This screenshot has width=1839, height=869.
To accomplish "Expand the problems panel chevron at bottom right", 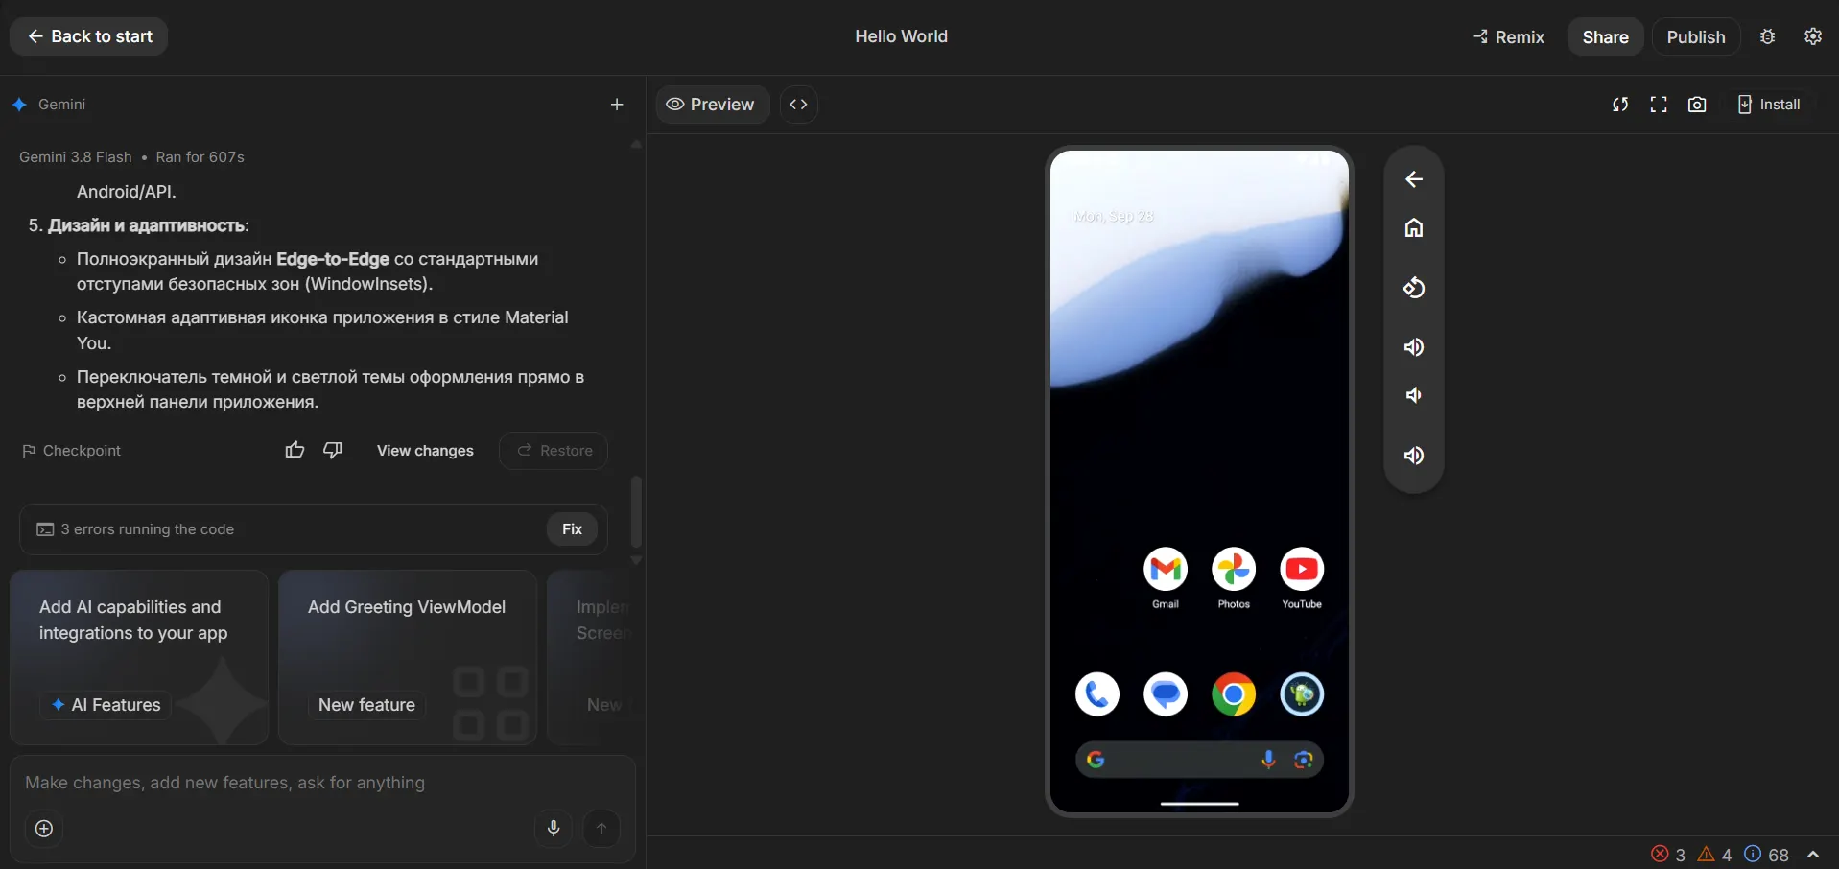I will (1813, 855).
